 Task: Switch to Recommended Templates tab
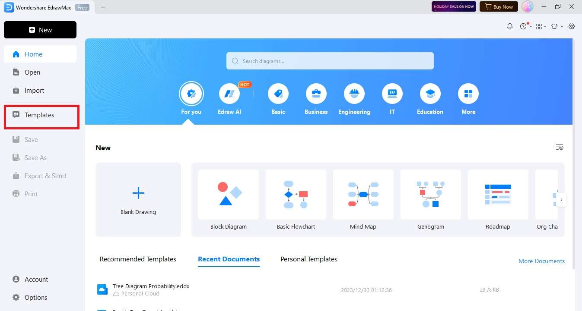[138, 259]
